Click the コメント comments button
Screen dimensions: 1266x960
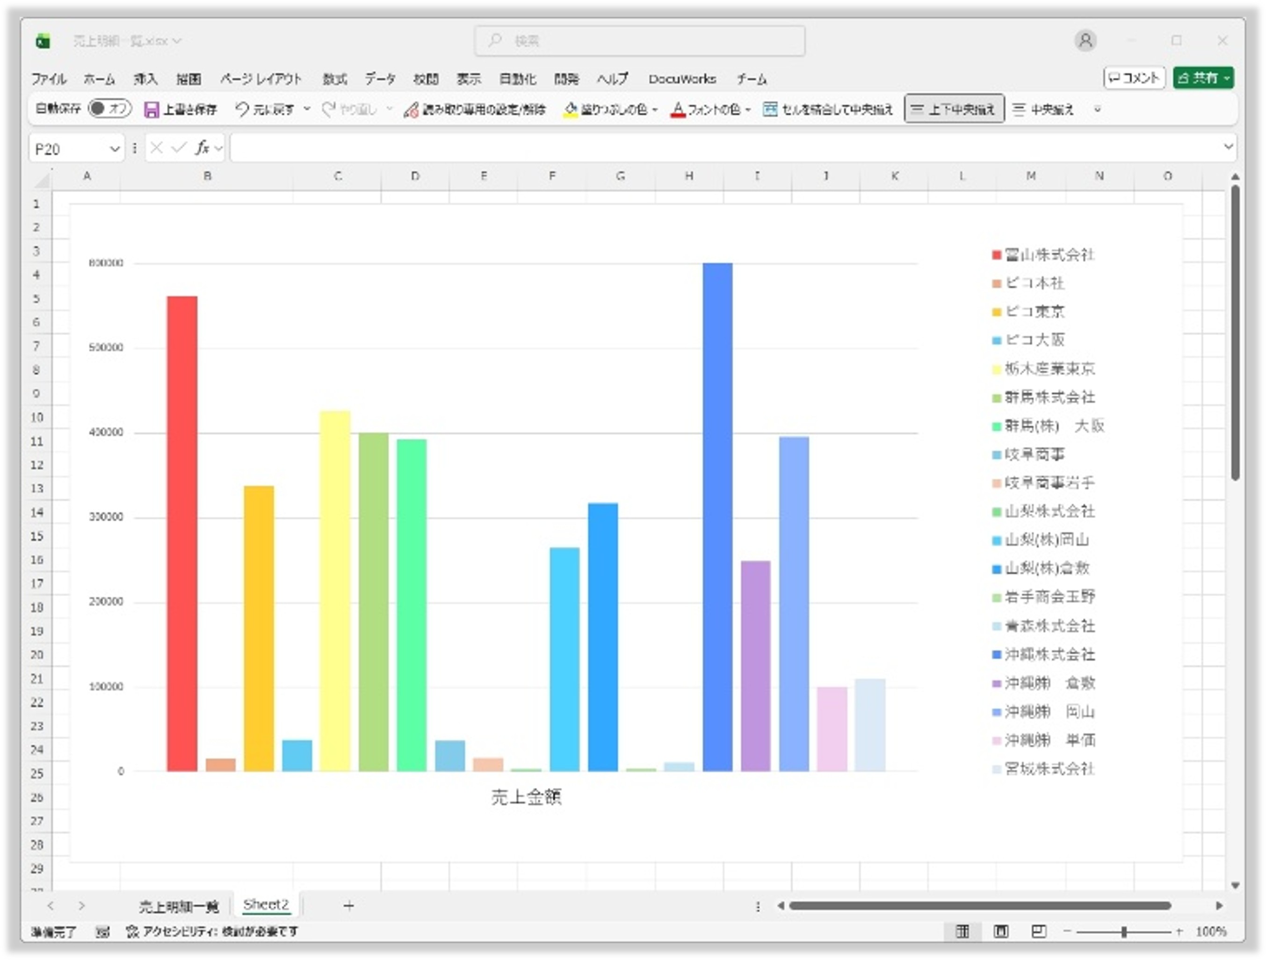[1134, 78]
